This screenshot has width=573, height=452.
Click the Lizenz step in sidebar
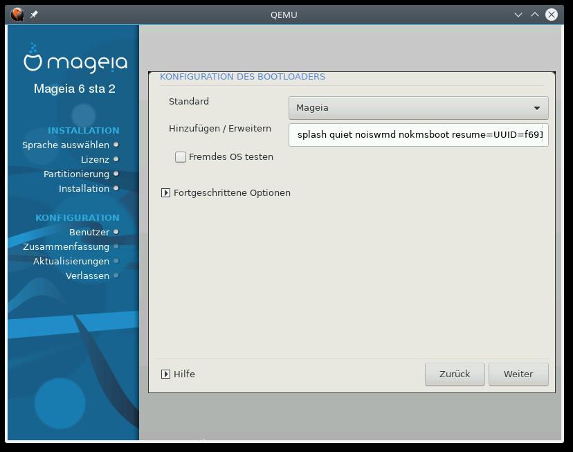(100, 159)
